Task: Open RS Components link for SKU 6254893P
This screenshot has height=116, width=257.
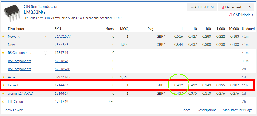Action: click(x=19, y=69)
